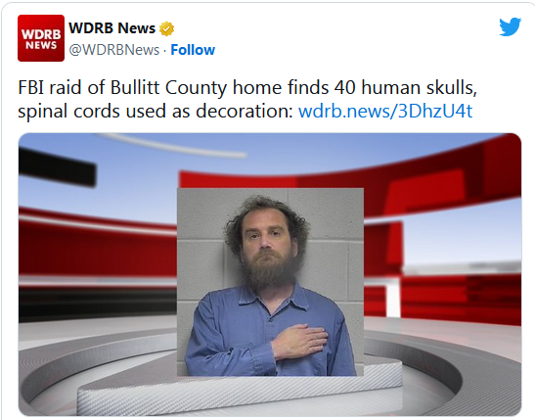Open the wdrb.news/3DhzU4t article link
The height and width of the screenshot is (420, 535).
point(385,111)
